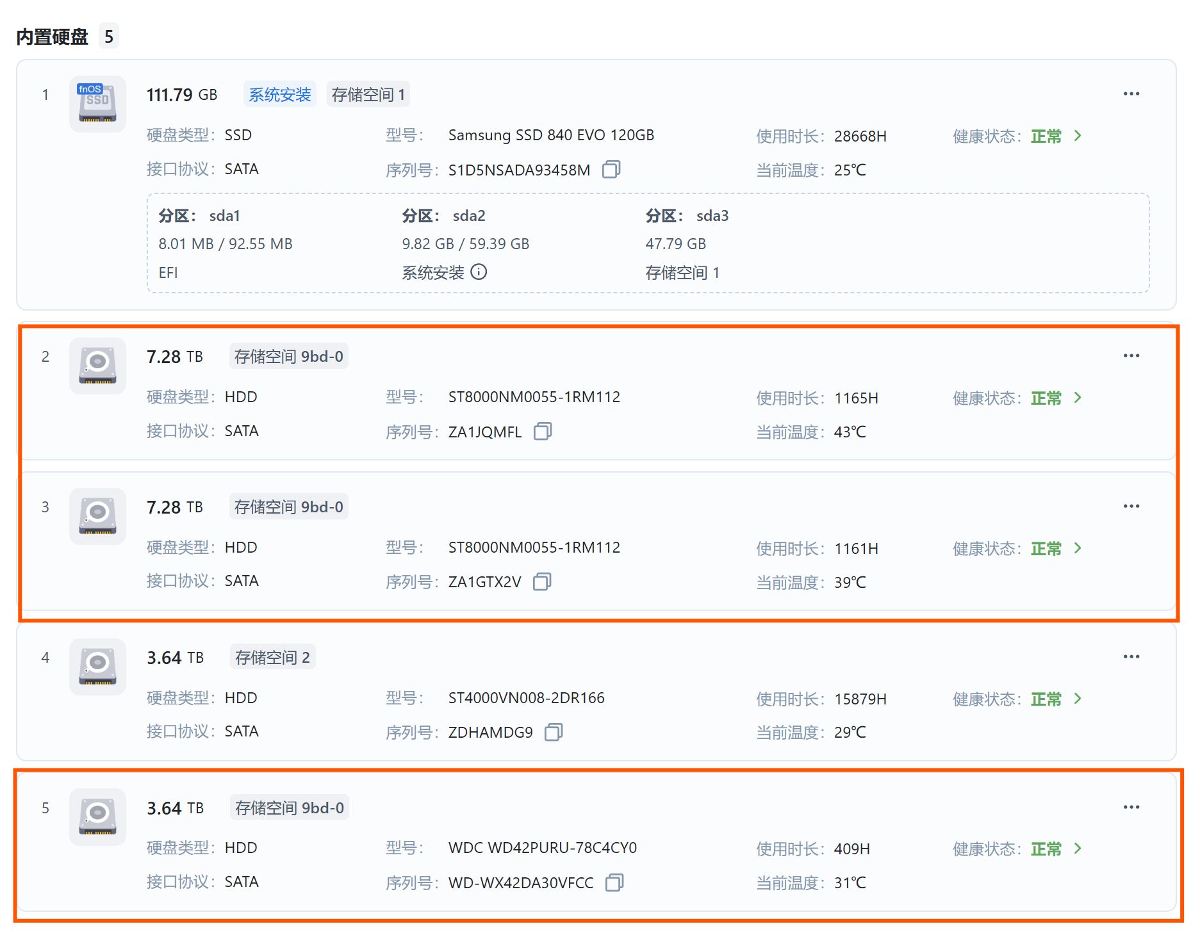Click the fnOS SSD drive thumbnail
The height and width of the screenshot is (942, 1200).
click(x=97, y=104)
